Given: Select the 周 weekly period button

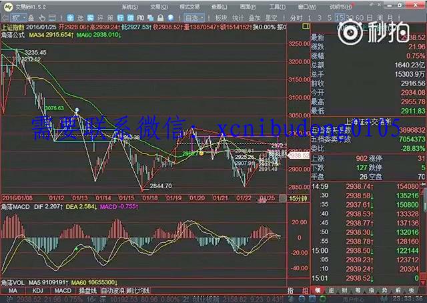Looking at the screenshot, I should [380, 18].
